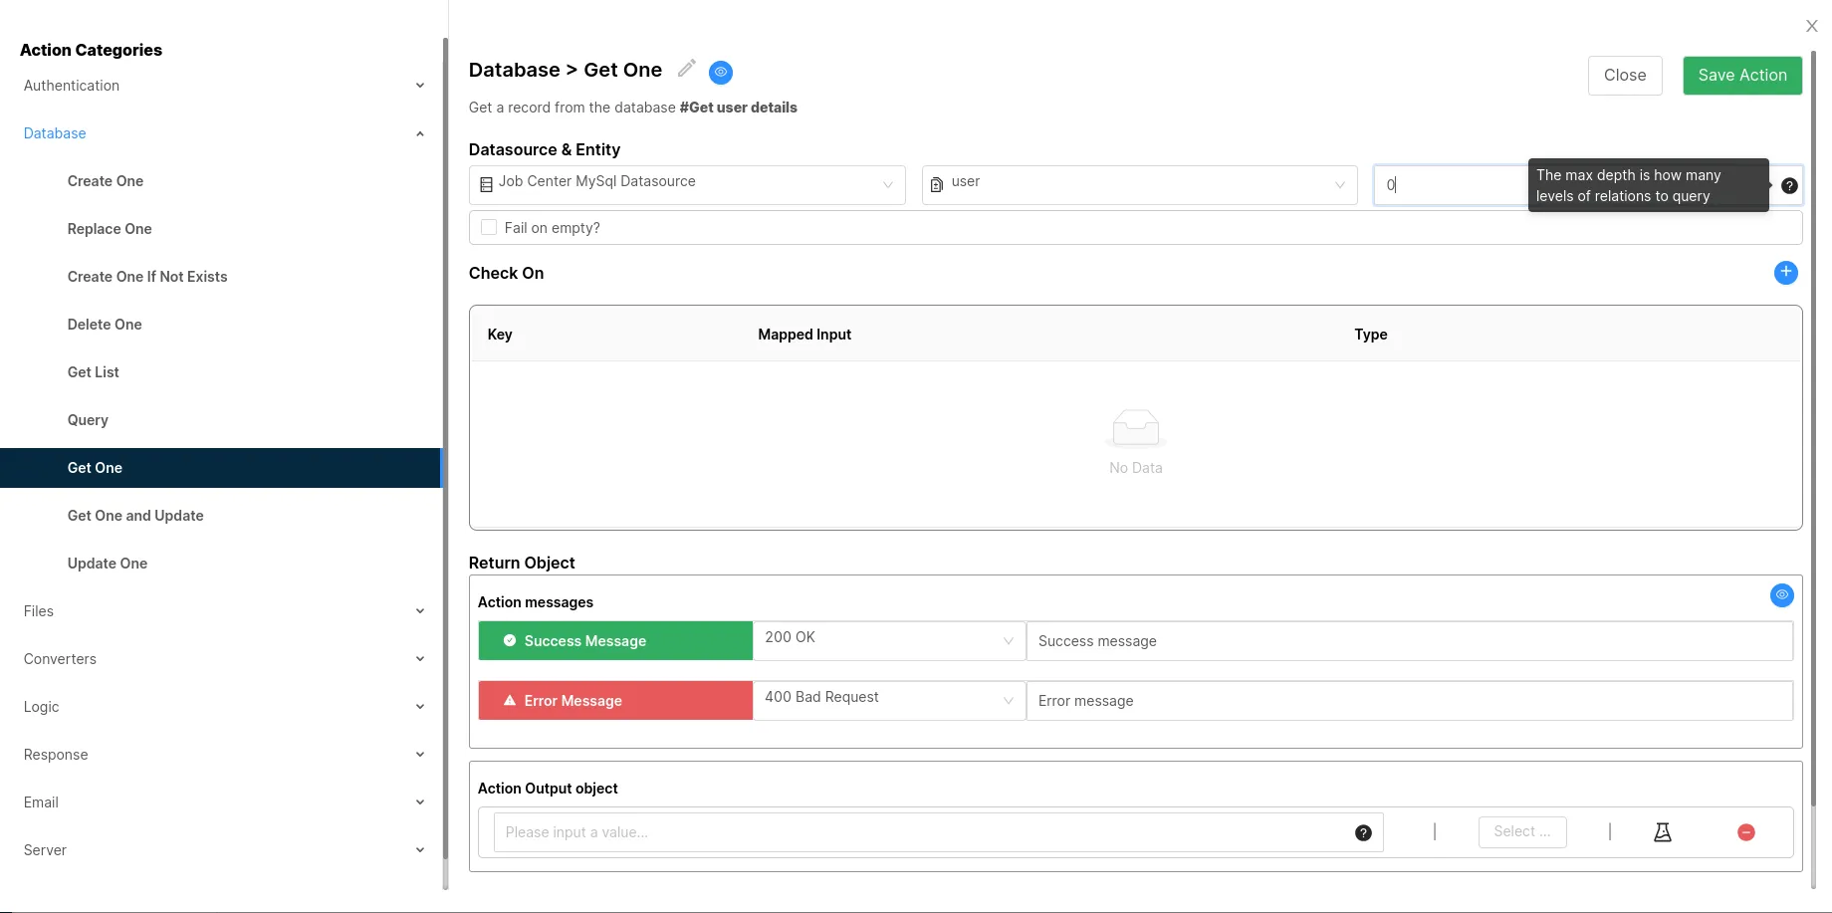Select Create One If Not Exists action
Viewport: 1832px width, 913px height.
click(147, 277)
